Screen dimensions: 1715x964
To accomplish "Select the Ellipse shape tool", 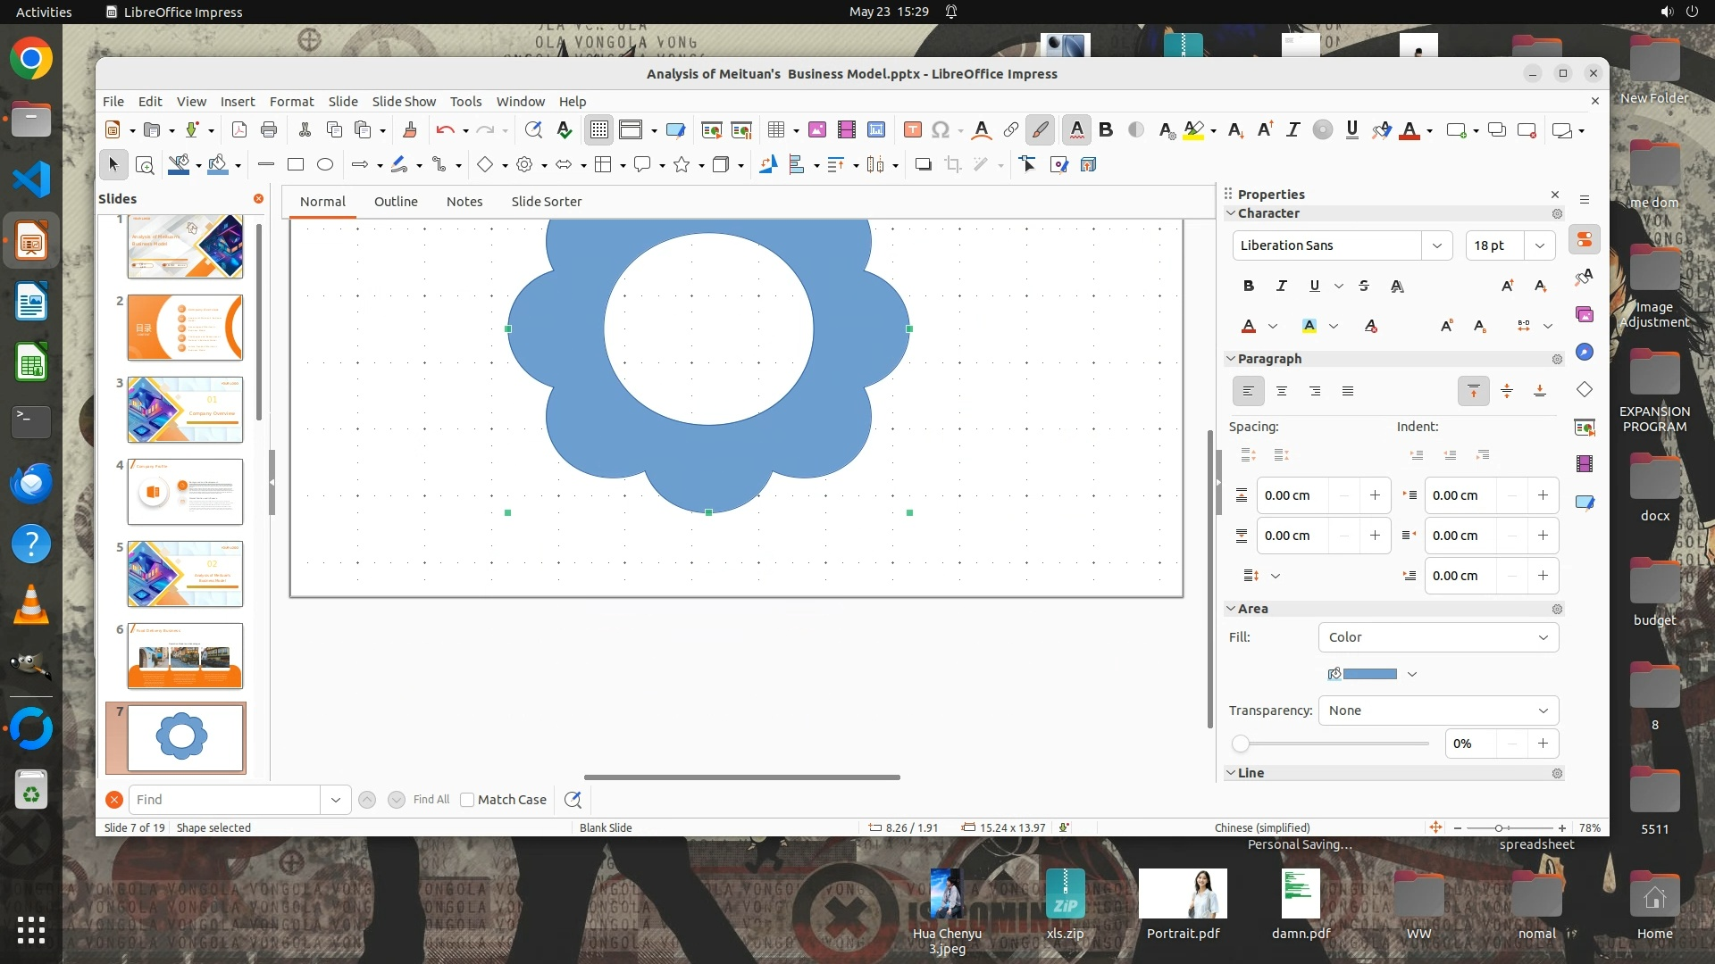I will 325,164.
